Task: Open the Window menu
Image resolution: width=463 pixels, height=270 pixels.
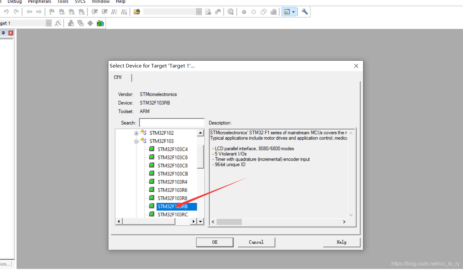Action: [x=101, y=2]
